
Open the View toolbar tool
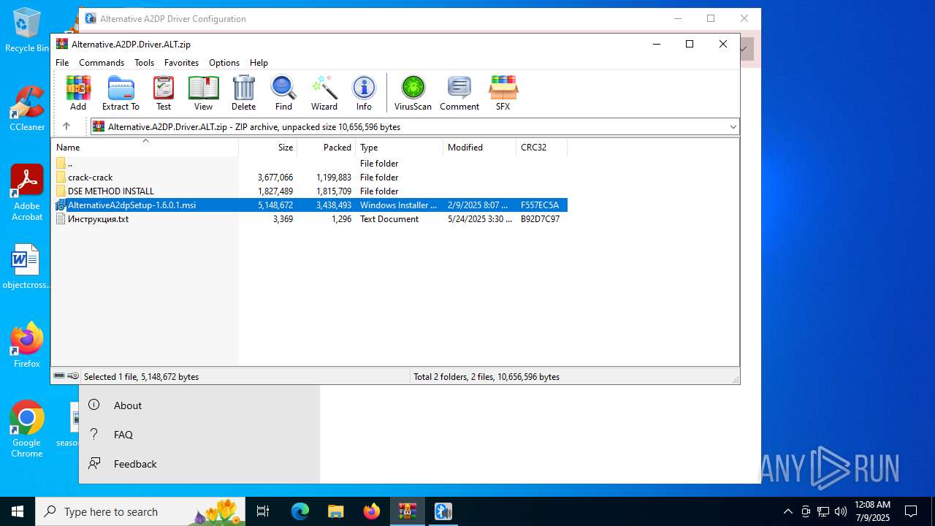click(x=203, y=93)
